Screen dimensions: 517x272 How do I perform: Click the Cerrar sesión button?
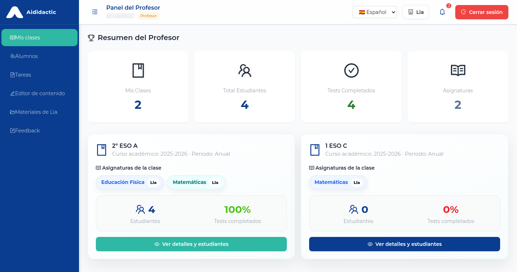[x=482, y=12]
